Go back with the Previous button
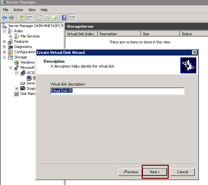 pos(131,172)
